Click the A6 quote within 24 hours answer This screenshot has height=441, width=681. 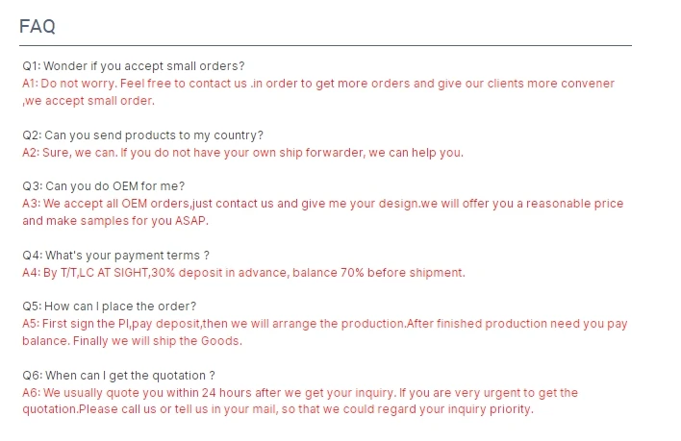[x=300, y=393]
